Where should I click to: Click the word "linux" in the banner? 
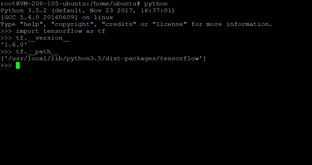(103, 18)
